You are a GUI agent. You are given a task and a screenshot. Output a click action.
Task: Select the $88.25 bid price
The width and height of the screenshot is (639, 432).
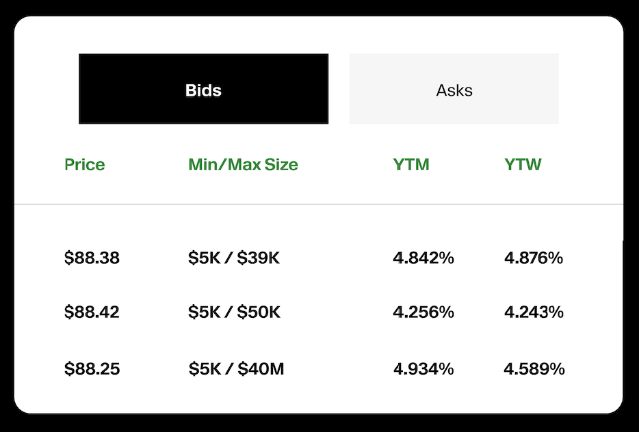pos(92,369)
